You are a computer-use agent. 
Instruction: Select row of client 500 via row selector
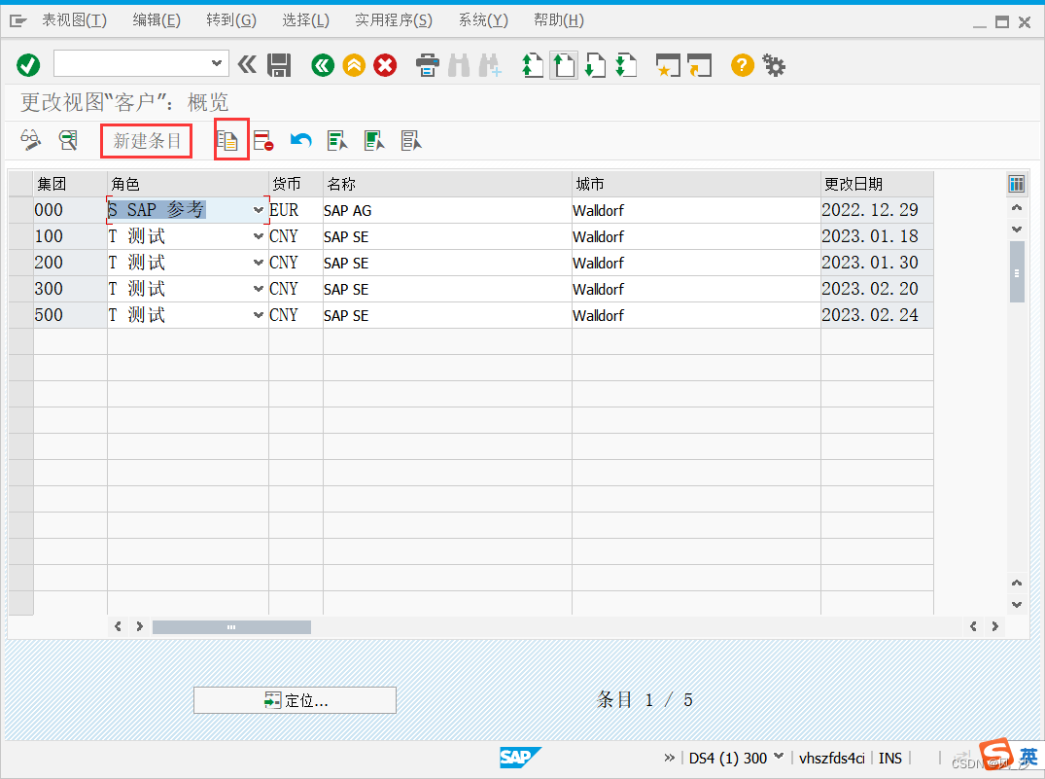(20, 315)
